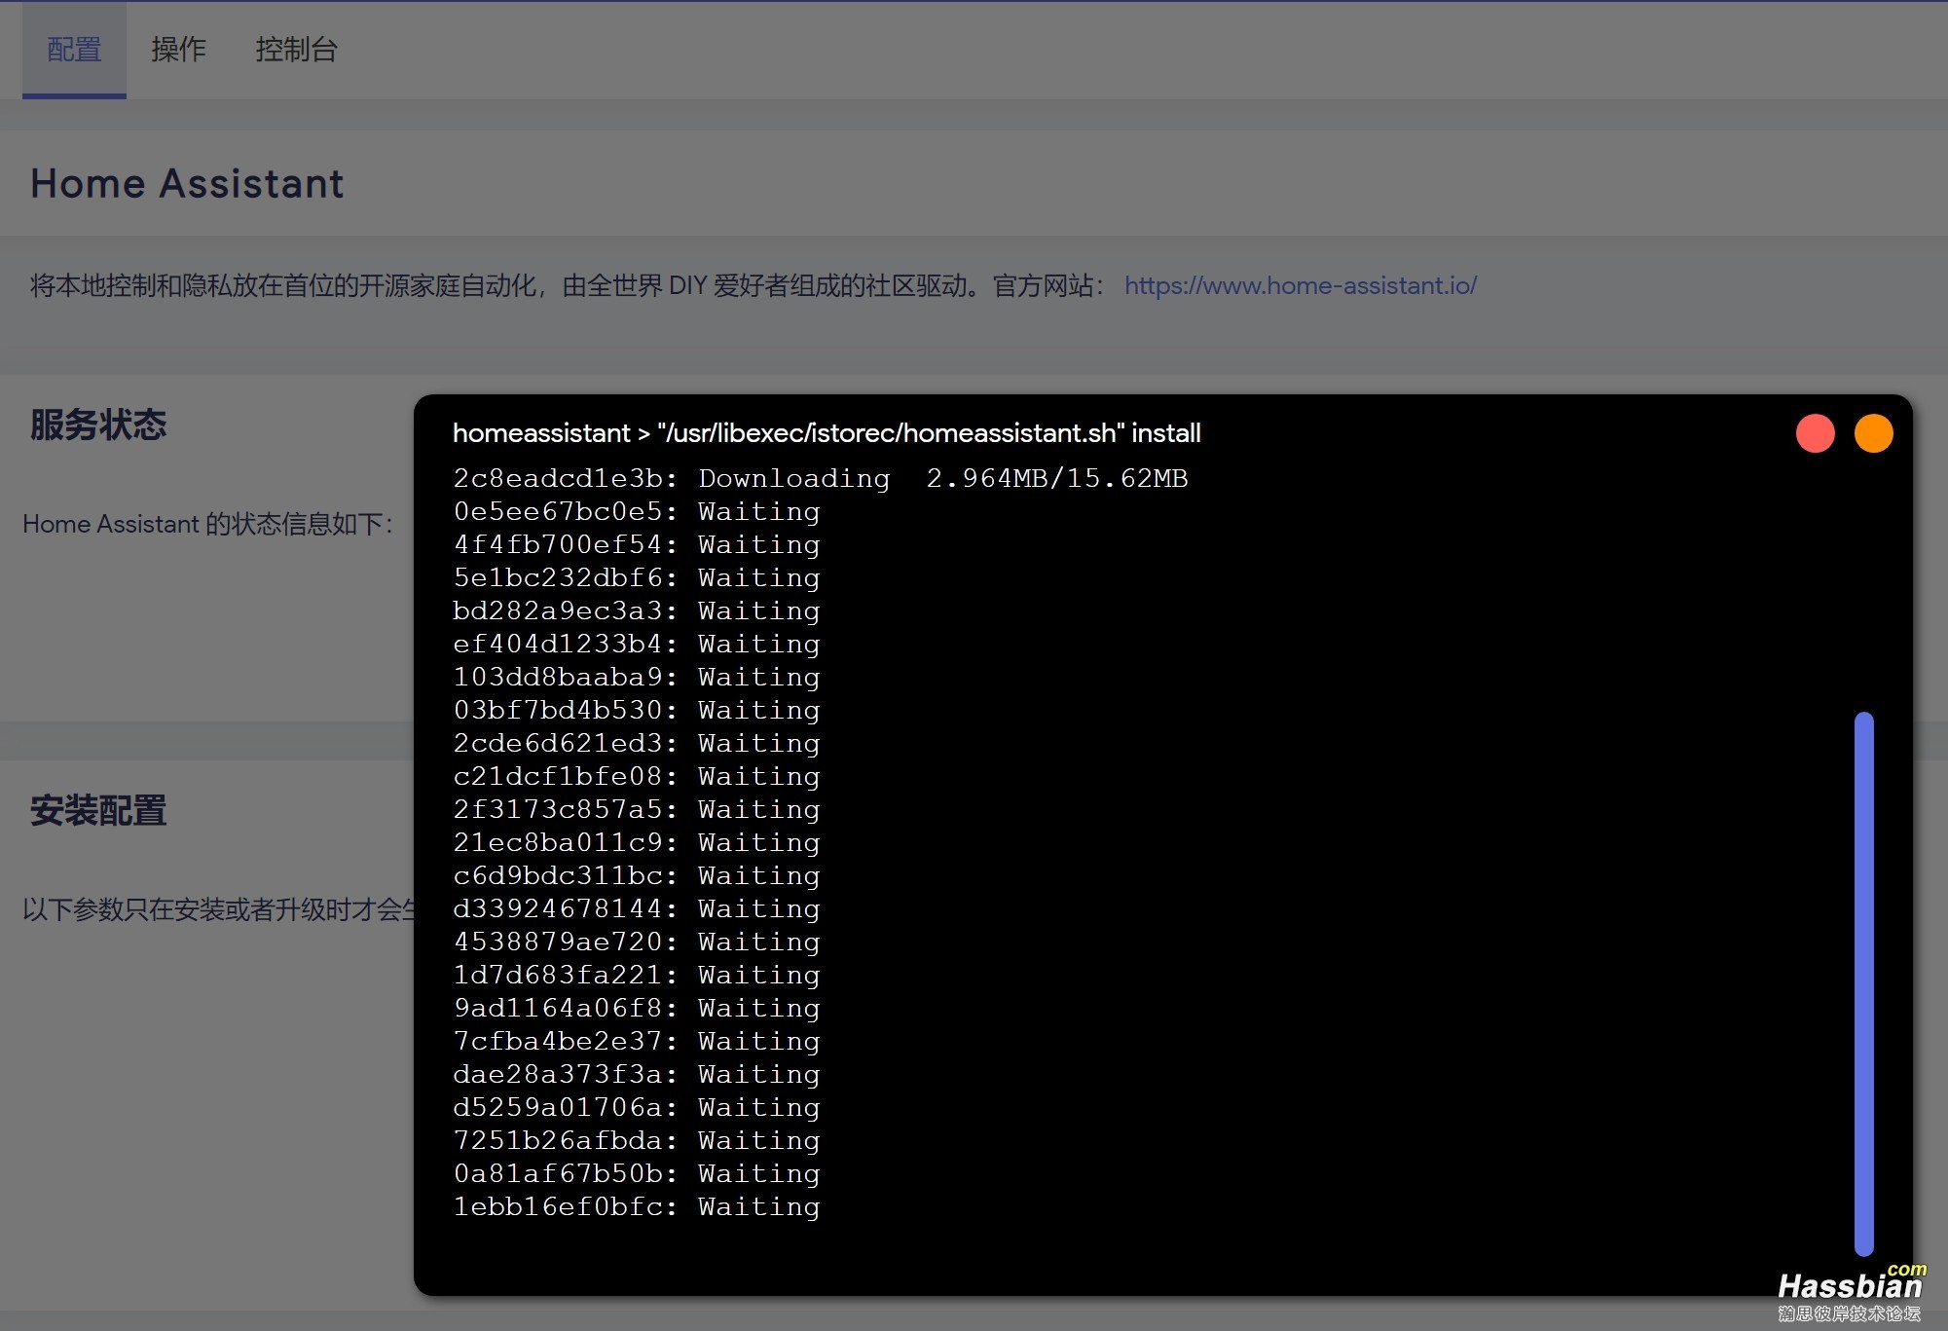The width and height of the screenshot is (1948, 1331).
Task: Select the 1ebb16ef0bfc Waiting line
Action: (637, 1206)
